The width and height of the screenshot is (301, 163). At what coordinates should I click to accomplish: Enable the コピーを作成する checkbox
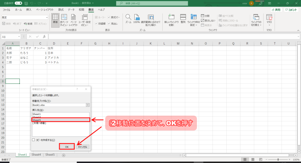point(34,140)
